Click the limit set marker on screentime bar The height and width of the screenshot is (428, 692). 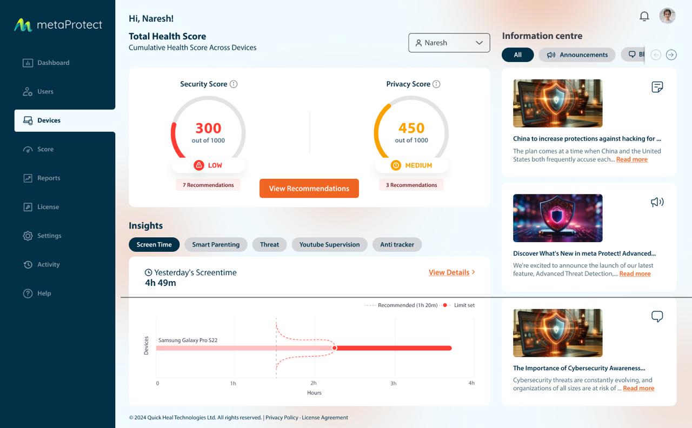[334, 348]
